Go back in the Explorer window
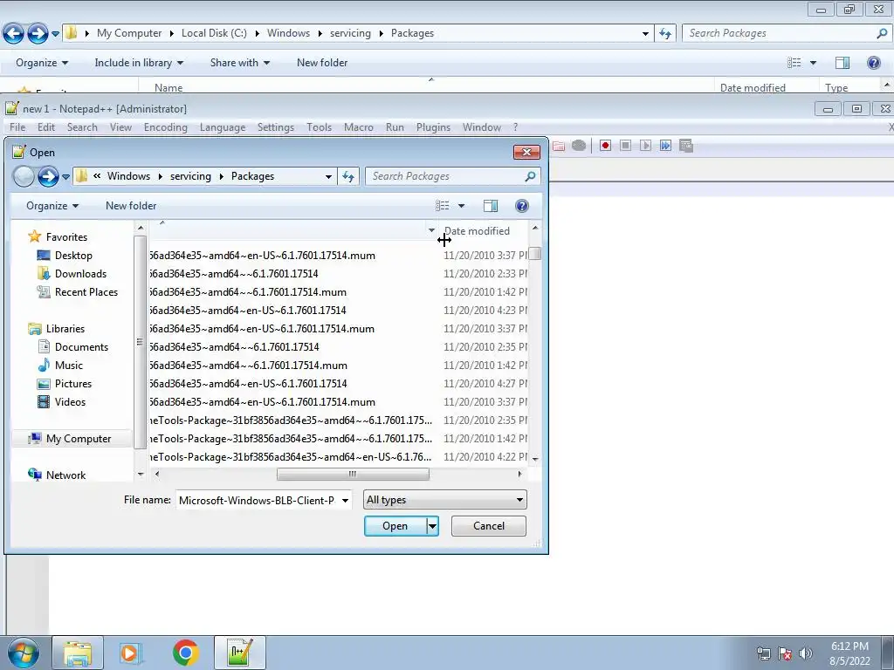894x670 pixels. tap(13, 34)
